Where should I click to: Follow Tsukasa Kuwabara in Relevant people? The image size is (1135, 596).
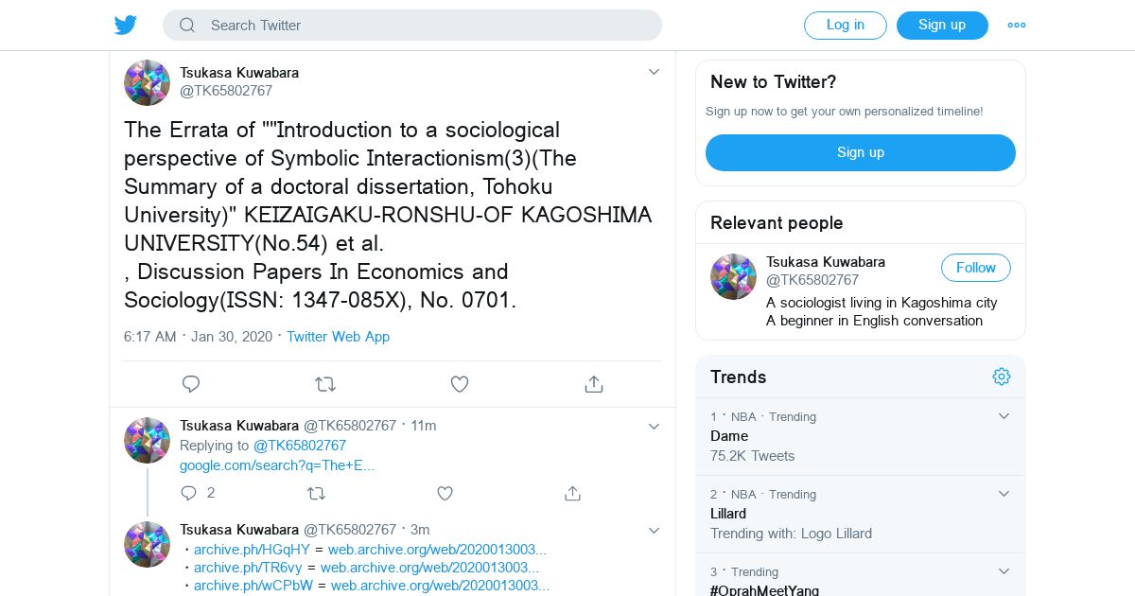coord(975,268)
